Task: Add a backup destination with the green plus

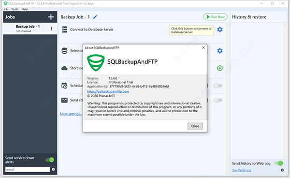Action: click(220, 68)
